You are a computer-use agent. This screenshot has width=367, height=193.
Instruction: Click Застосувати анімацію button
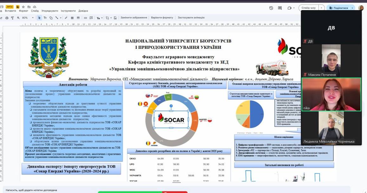click(x=191, y=18)
